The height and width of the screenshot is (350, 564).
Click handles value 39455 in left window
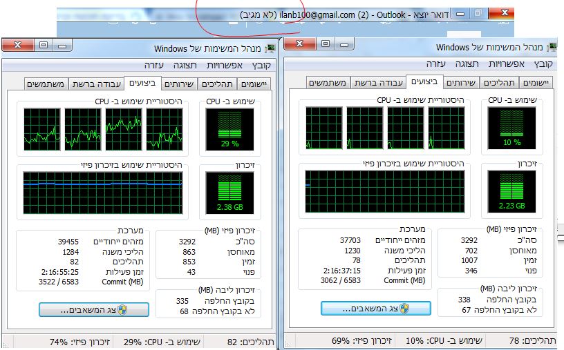click(x=68, y=242)
